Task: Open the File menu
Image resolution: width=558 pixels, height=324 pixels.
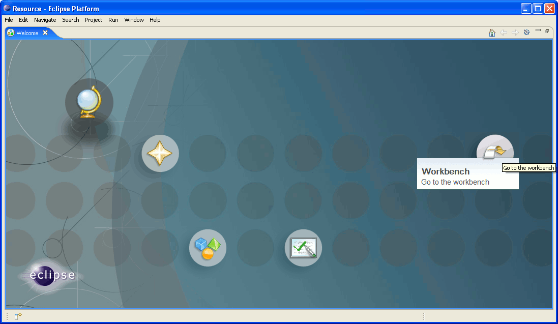Action: click(9, 20)
